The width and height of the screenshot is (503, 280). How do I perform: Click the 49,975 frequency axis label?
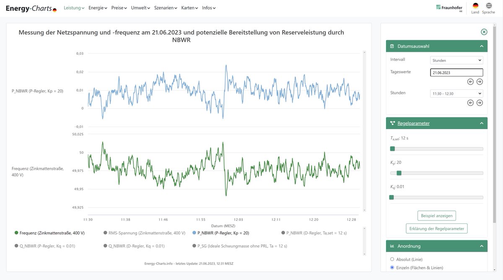pos(77,171)
